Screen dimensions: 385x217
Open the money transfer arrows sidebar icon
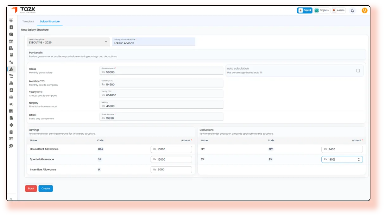tap(11, 76)
